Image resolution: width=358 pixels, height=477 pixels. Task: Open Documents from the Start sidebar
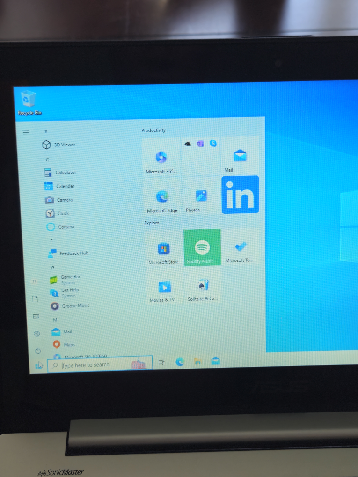(35, 299)
